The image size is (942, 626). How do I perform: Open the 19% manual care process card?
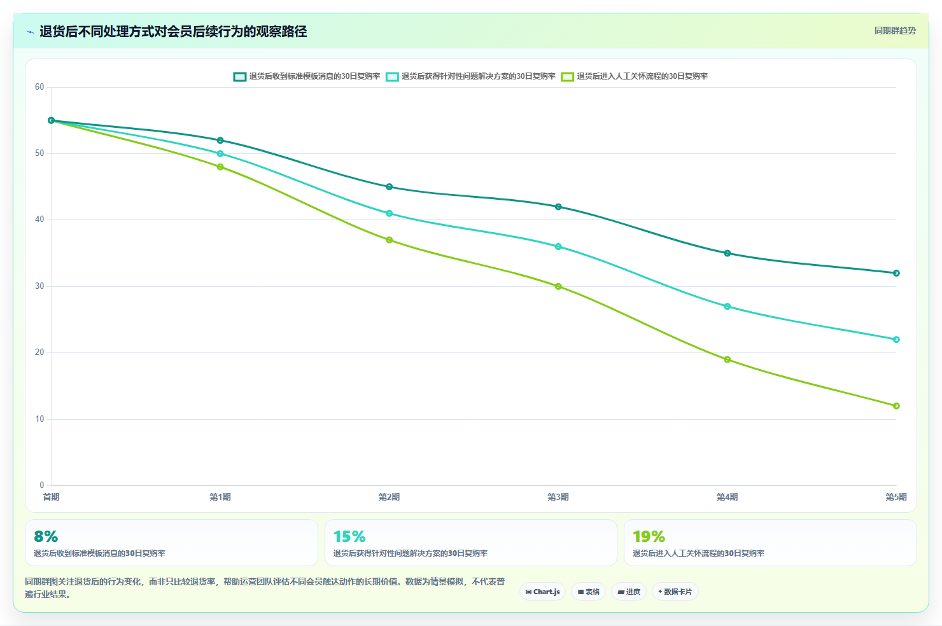(x=770, y=543)
